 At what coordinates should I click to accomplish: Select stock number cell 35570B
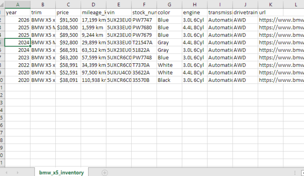point(144,80)
